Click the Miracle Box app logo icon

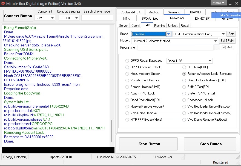(3, 3)
